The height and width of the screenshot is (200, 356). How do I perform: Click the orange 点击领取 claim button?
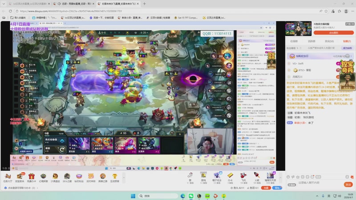click(x=333, y=33)
